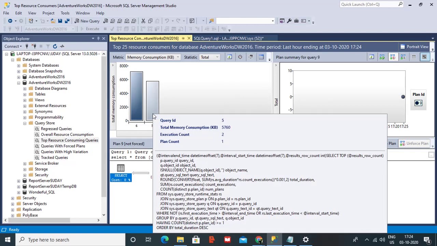
Task: Open the Metric dropdown Memory Consumption (KB)
Action: pos(153,57)
